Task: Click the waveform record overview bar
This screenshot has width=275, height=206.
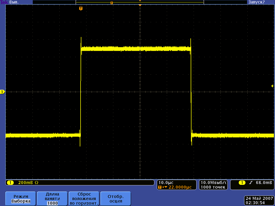Action: tap(140, 2)
